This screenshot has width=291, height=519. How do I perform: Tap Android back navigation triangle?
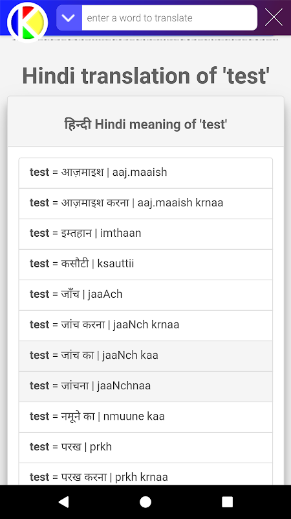(x=63, y=501)
